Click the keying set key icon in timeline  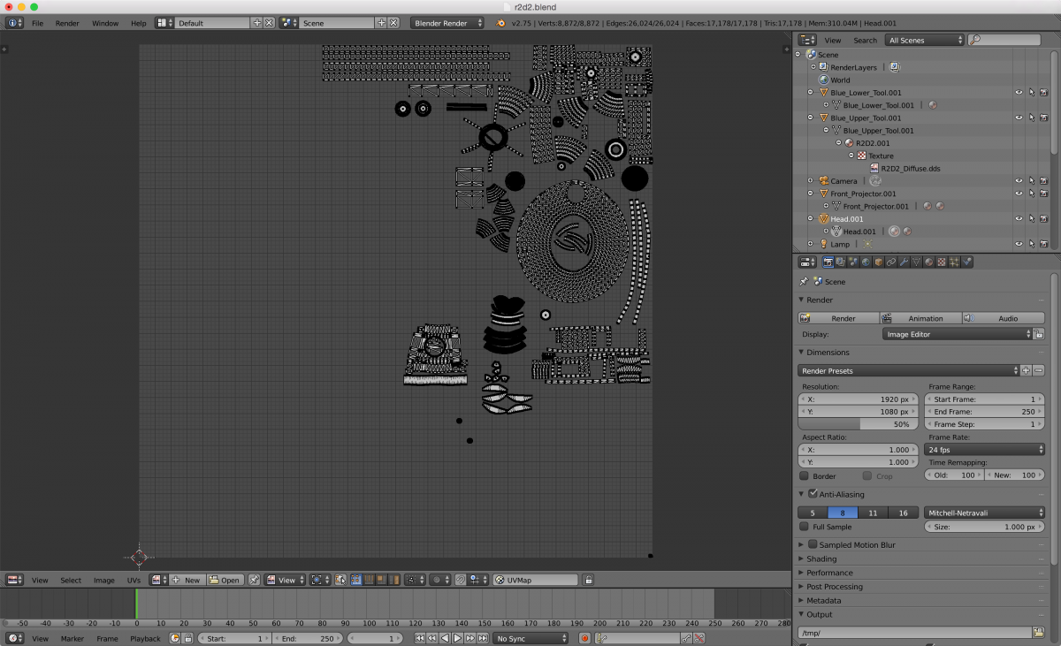pos(601,638)
